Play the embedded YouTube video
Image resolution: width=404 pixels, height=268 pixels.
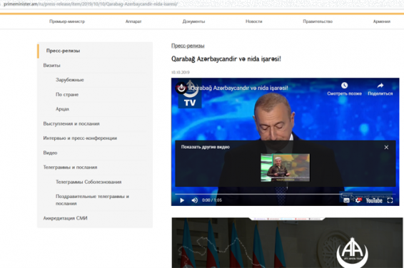pos(182,200)
